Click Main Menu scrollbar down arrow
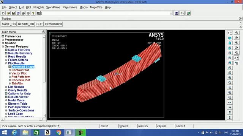This screenshot has width=243, height=136. (x=44, y=116)
